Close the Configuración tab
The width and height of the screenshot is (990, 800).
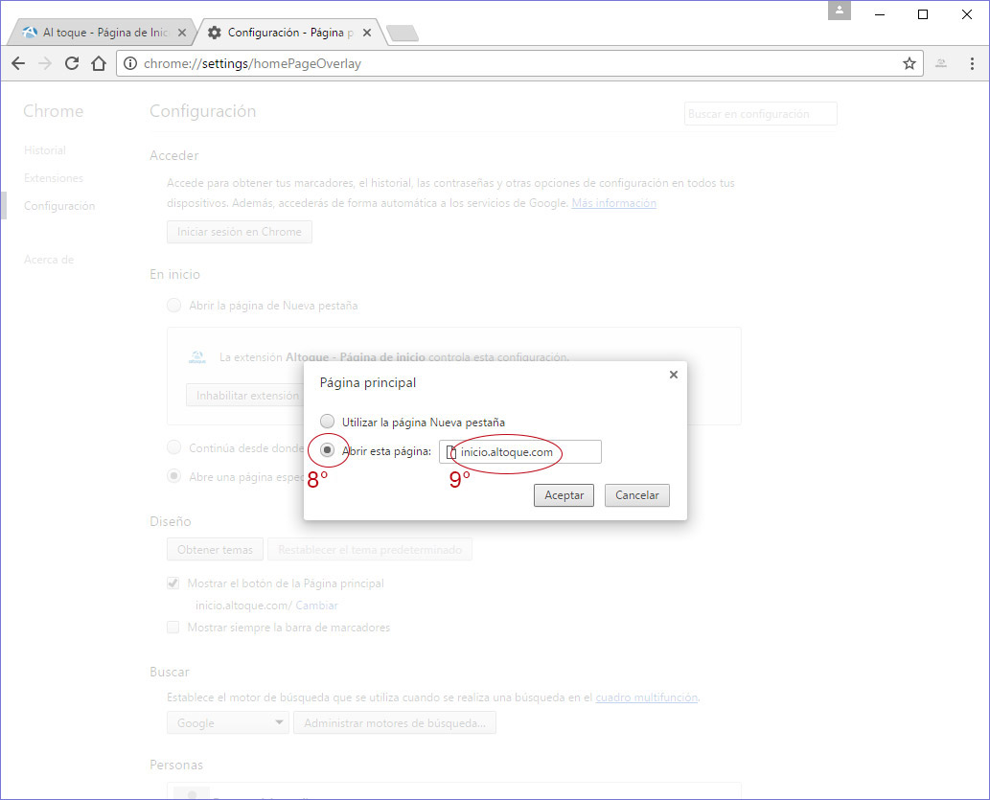[x=367, y=33]
